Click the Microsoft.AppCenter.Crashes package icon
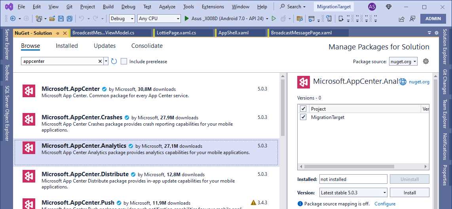Image resolution: width=452 pixels, height=209 pixels. (x=29, y=119)
